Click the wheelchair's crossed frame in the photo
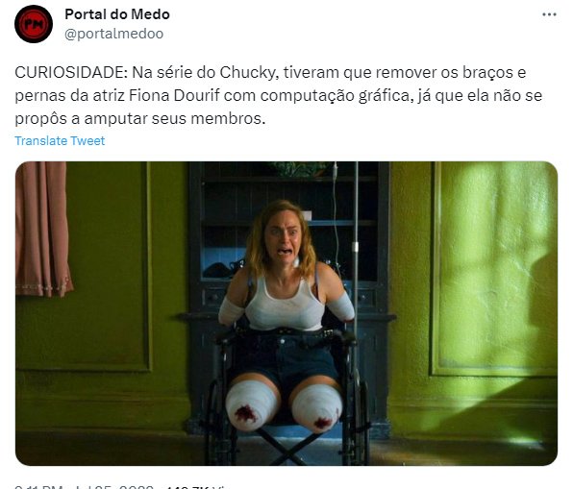This screenshot has width=573, height=489. (288, 448)
